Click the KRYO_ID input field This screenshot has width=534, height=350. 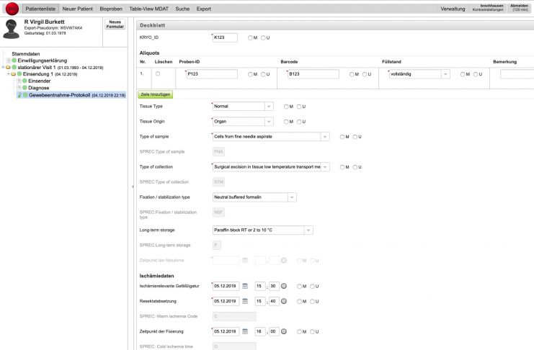tap(225, 37)
